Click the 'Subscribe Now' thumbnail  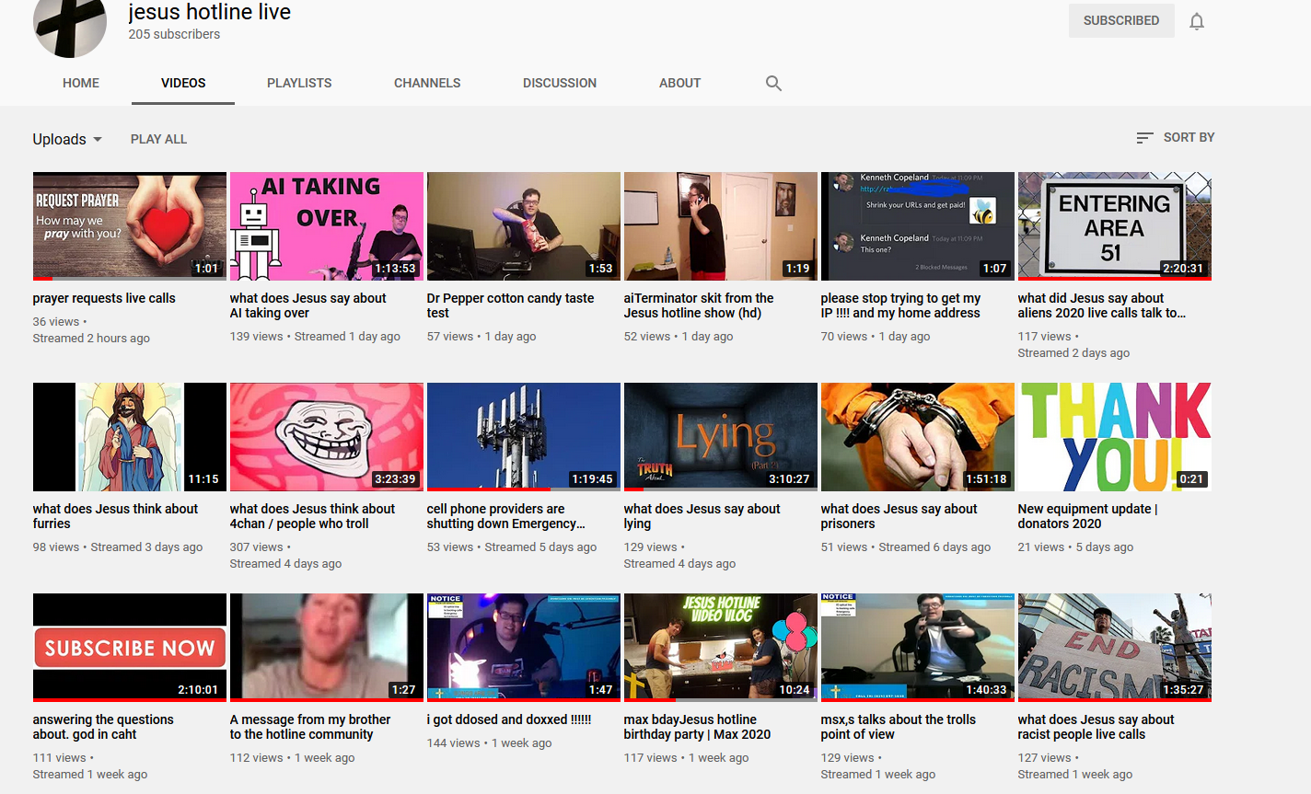tap(130, 648)
